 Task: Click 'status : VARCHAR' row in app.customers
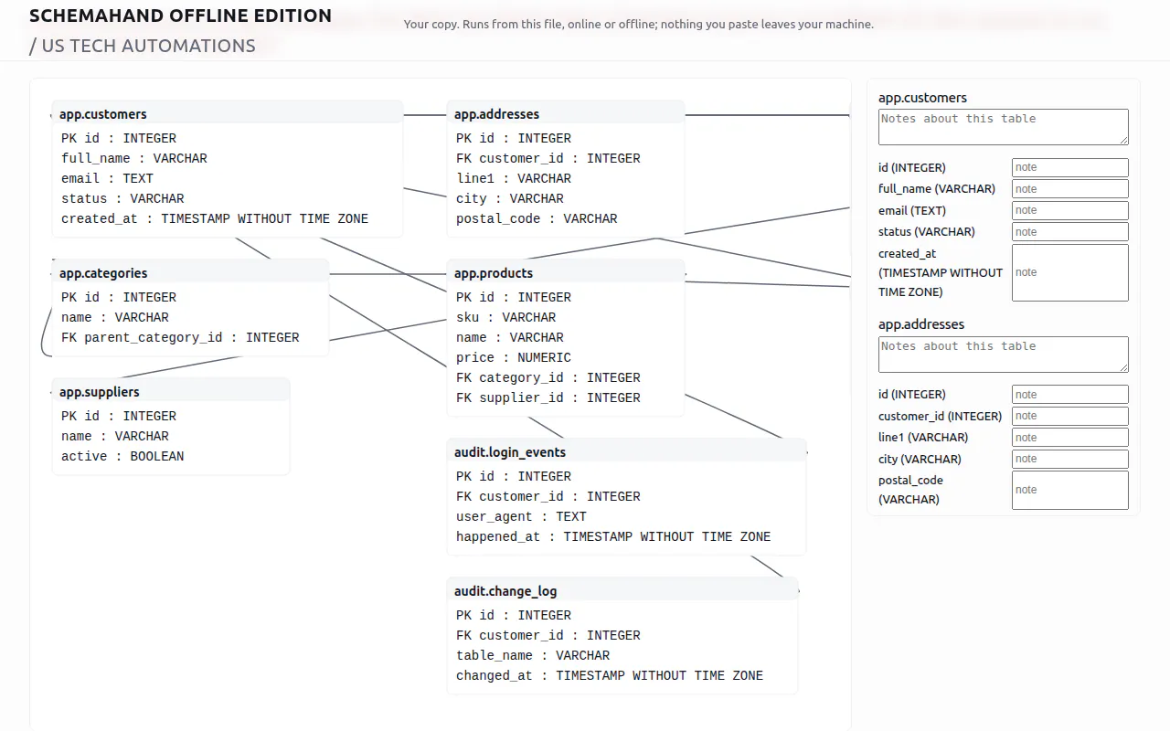click(122, 198)
